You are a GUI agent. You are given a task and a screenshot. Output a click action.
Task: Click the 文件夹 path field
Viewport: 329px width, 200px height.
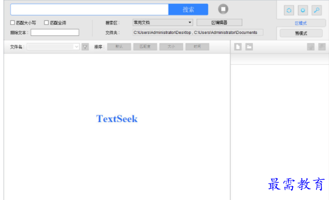click(198, 32)
